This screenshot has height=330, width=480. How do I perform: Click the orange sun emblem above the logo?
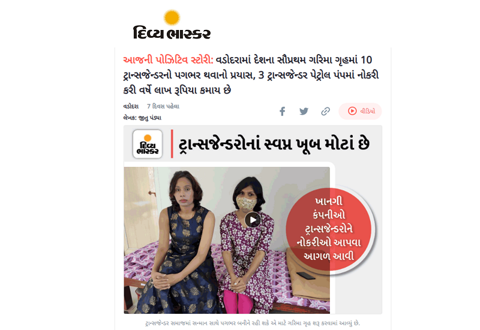[x=172, y=17]
